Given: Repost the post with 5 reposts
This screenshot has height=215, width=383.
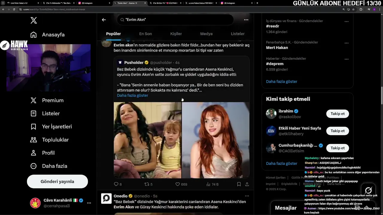Looking at the screenshot, I should pyautogui.click(x=148, y=184).
